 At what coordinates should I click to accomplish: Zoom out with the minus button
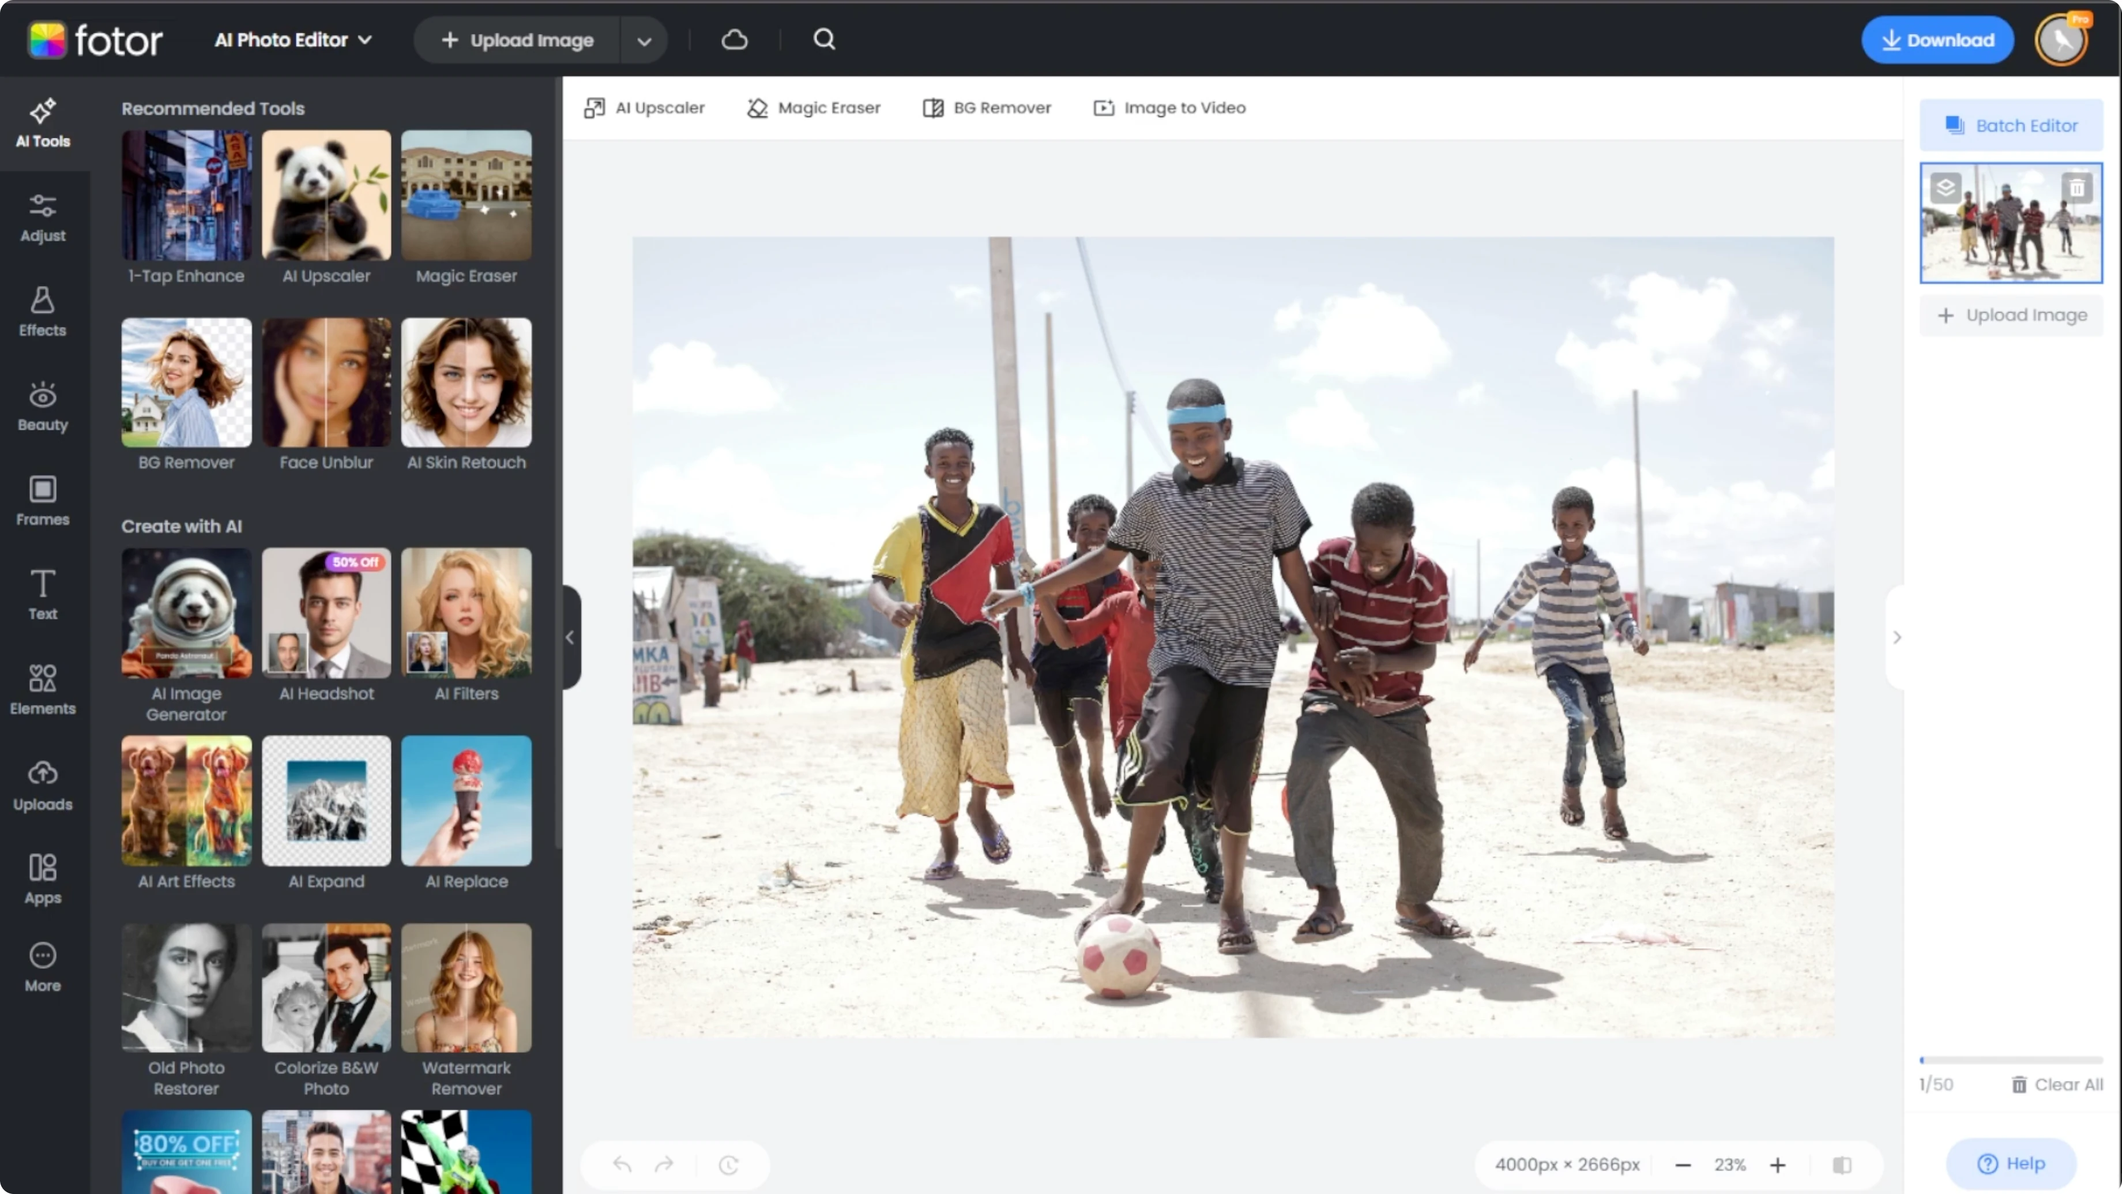(x=1683, y=1165)
